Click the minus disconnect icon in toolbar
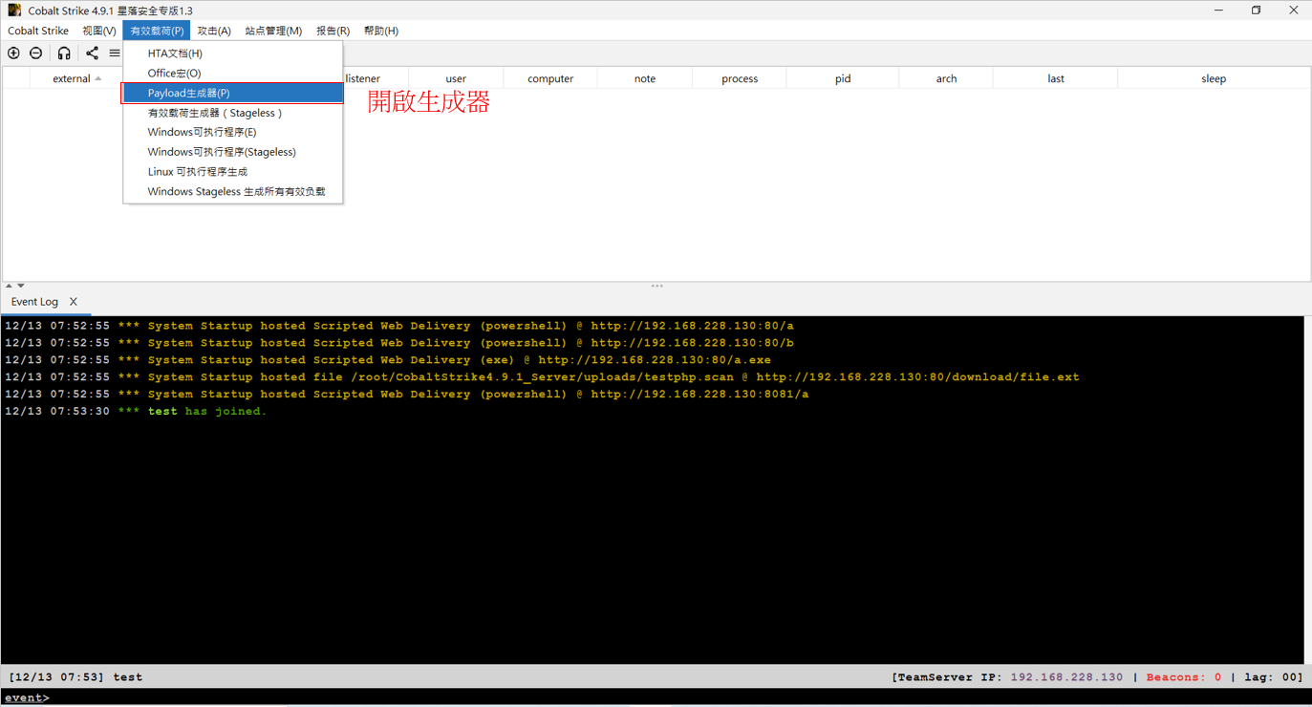The image size is (1312, 707). (36, 54)
